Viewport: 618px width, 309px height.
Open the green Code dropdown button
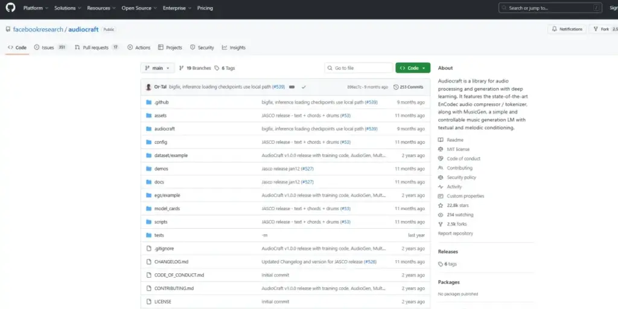click(413, 68)
